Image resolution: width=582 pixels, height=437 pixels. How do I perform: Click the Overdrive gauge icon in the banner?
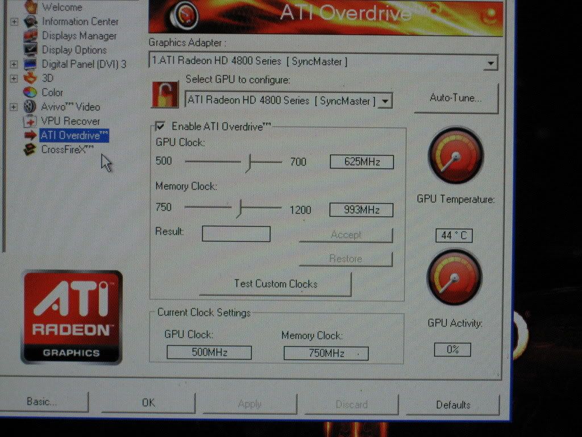184,15
